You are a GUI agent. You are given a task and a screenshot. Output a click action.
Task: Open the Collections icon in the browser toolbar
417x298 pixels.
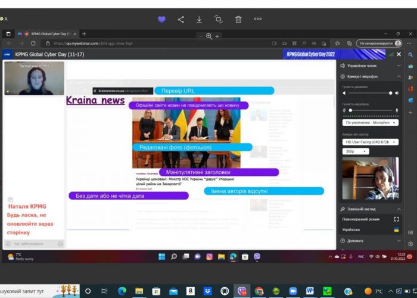349,44
